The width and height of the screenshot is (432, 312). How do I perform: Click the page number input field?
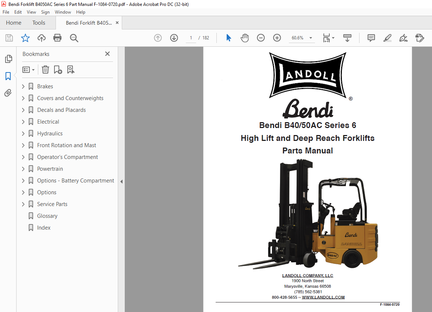[x=191, y=38]
